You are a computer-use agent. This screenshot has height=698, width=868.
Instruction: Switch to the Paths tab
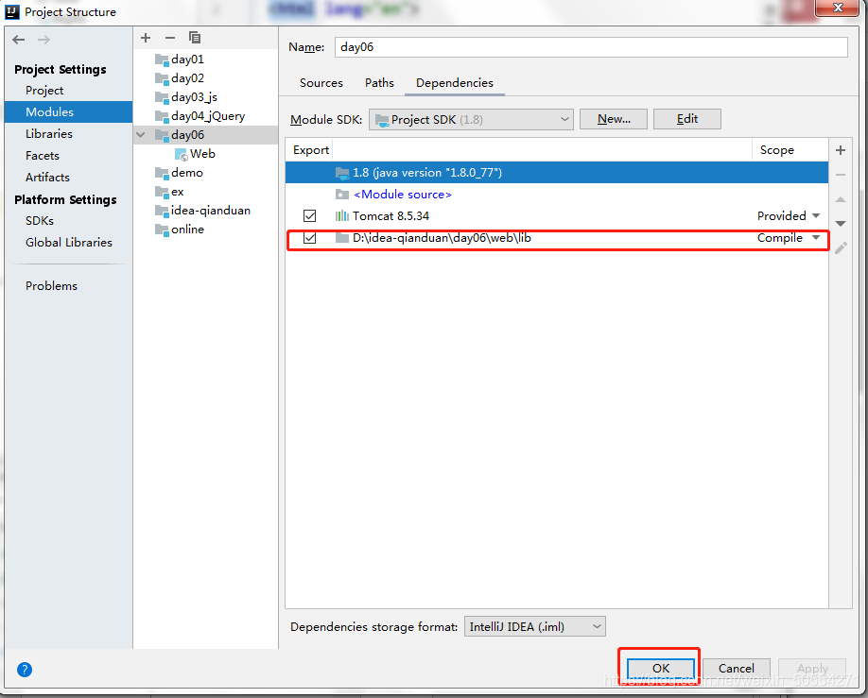(x=379, y=83)
